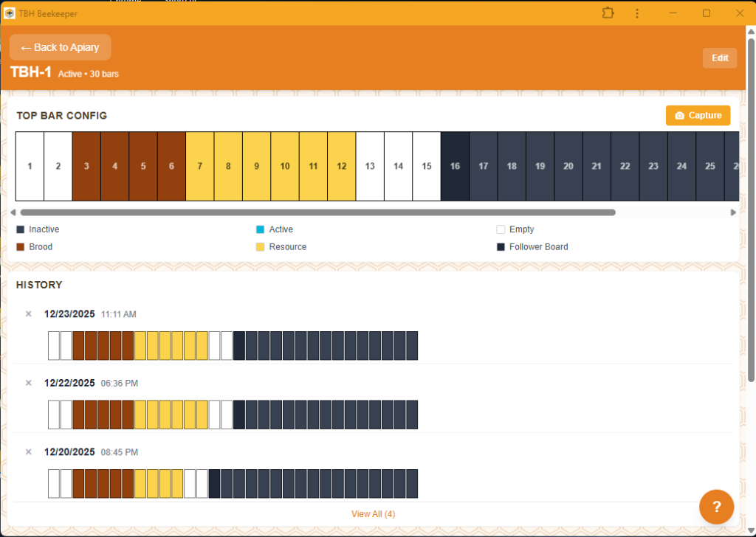Expand the View All (4) history list

[374, 513]
